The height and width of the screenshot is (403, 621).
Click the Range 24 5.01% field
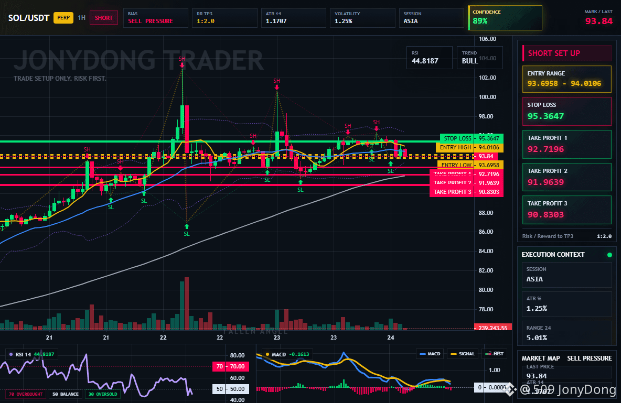[567, 333]
